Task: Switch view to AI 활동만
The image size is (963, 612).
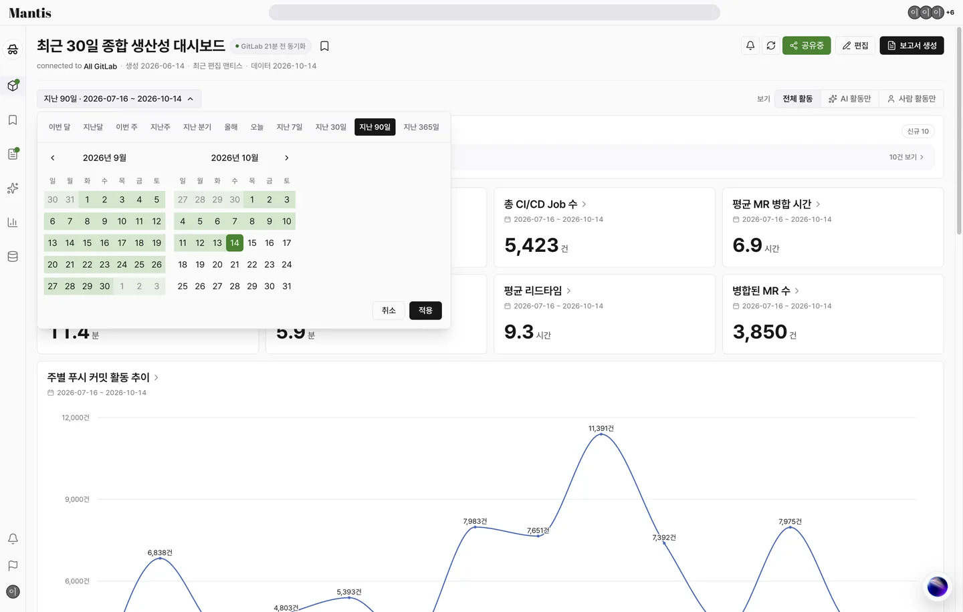Action: click(849, 99)
